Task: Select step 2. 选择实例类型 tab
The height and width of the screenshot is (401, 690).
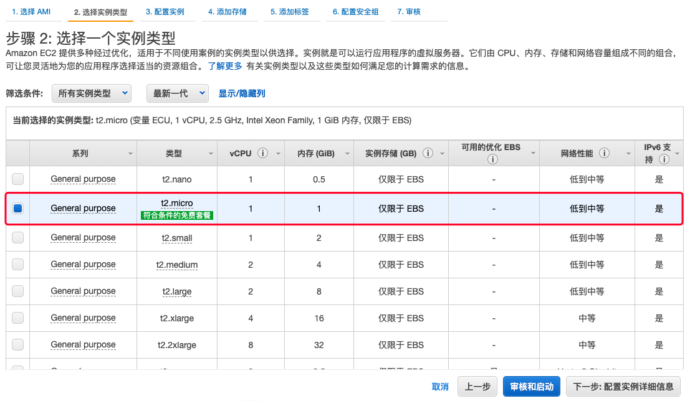Action: coord(101,12)
